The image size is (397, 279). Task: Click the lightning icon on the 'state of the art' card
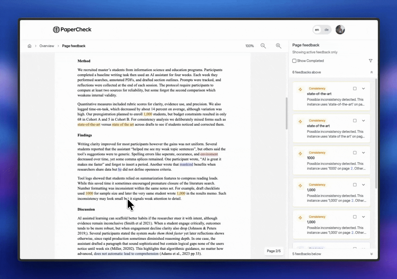[300, 121]
